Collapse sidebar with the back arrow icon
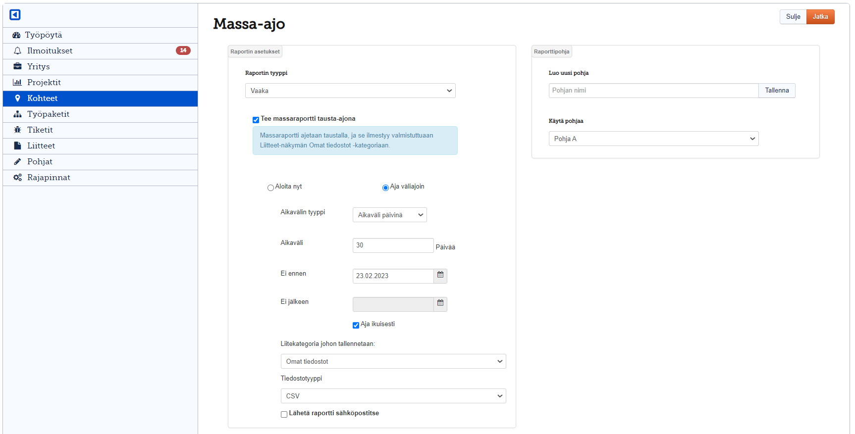This screenshot has height=434, width=855. (x=15, y=15)
